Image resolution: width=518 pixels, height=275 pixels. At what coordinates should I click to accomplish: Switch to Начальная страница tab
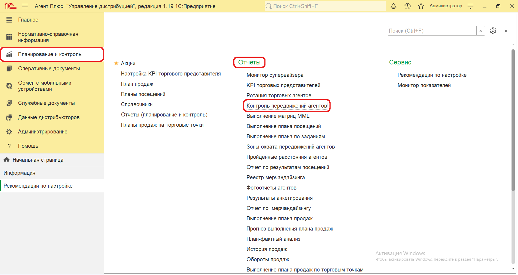point(52,160)
